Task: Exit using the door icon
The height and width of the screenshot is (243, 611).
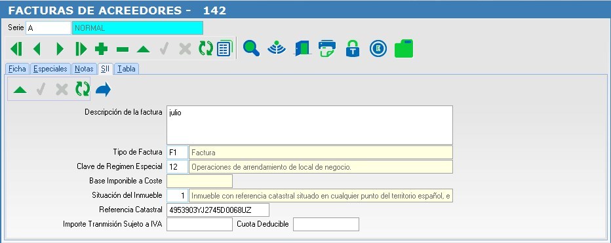Action: [x=302, y=48]
